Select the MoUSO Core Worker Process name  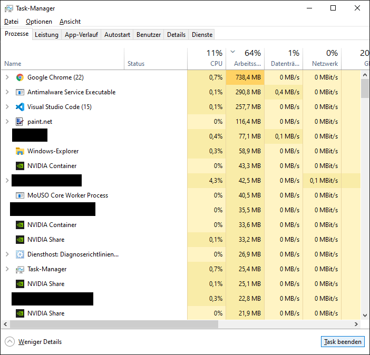[x=67, y=195]
